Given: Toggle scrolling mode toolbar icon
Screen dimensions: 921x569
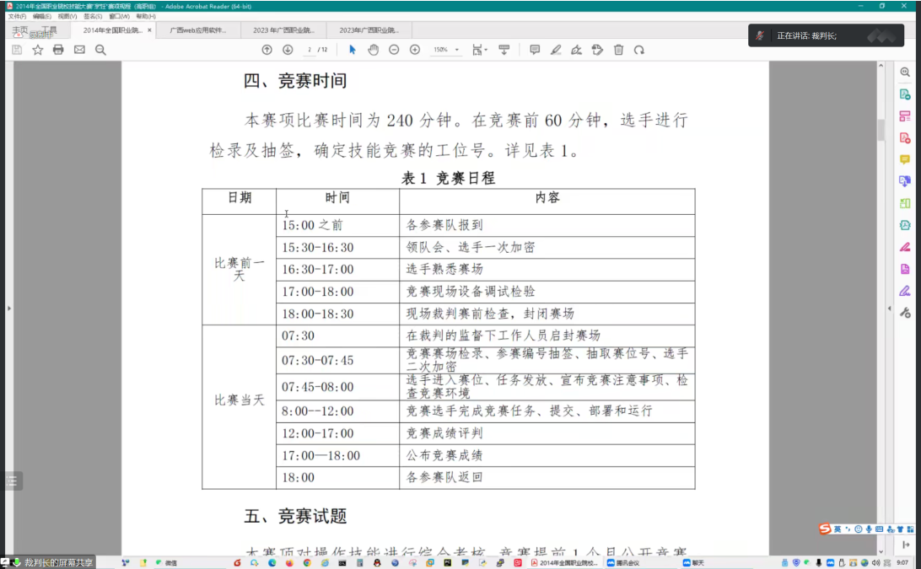Looking at the screenshot, I should [x=504, y=50].
